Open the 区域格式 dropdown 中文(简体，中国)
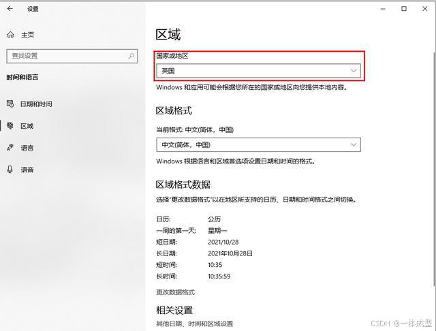This screenshot has width=436, height=331. click(258, 144)
